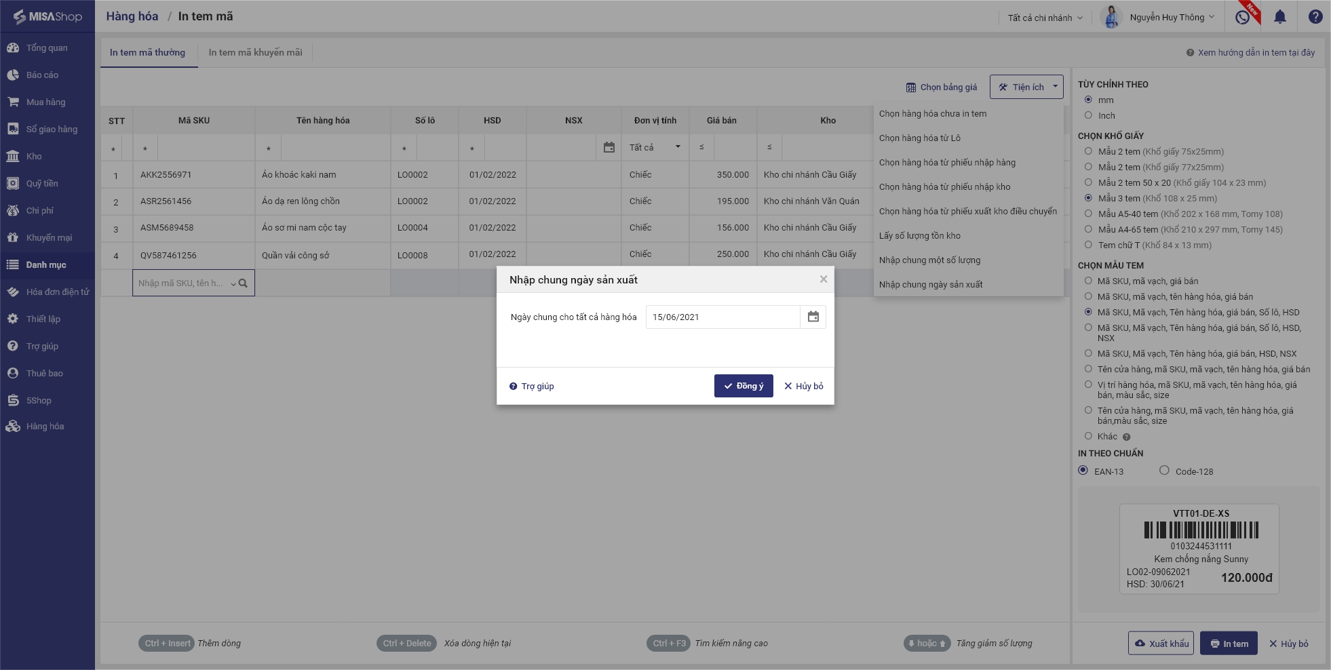Open the Quỹ tiền safe icon
The height and width of the screenshot is (670, 1331).
pyautogui.click(x=13, y=184)
